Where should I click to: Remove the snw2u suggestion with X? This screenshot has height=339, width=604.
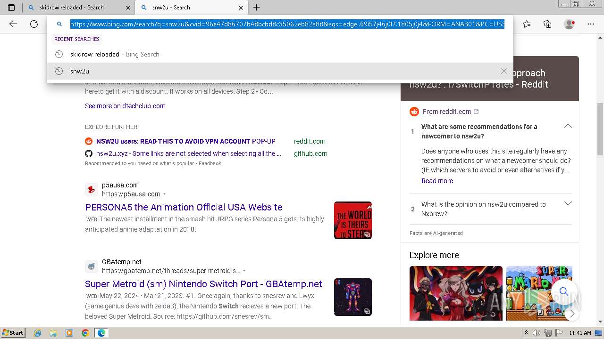coord(504,71)
